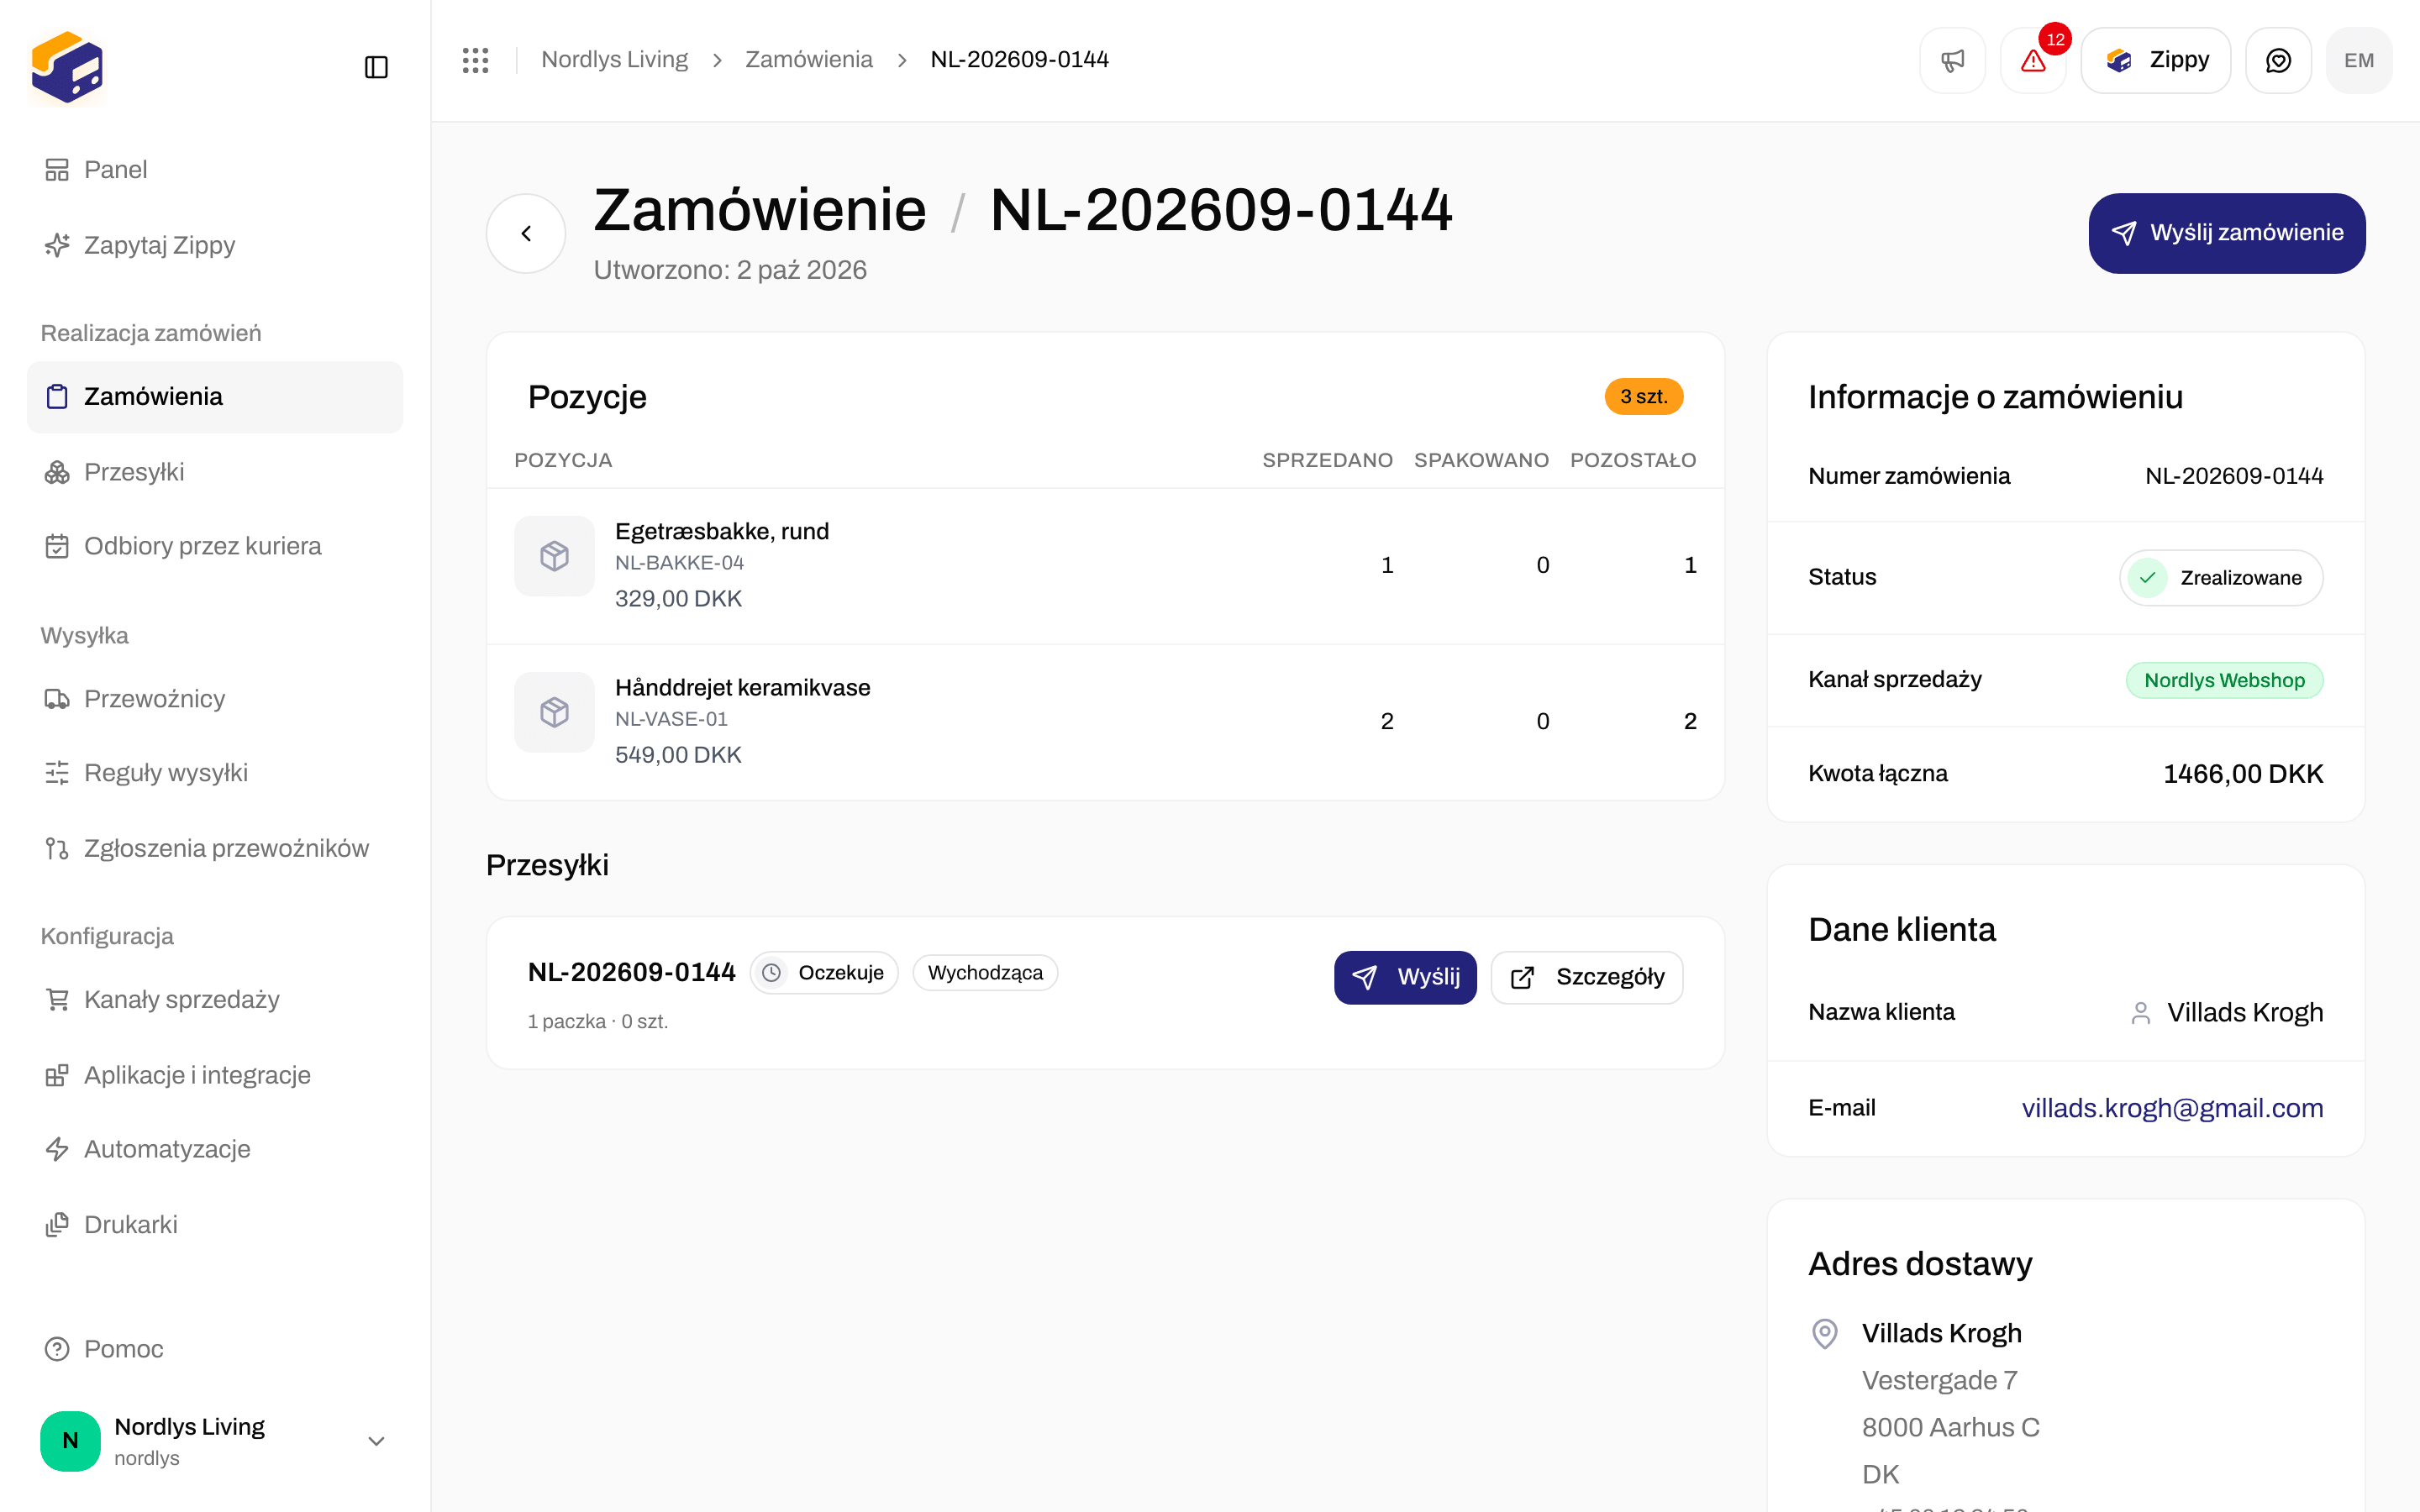Click the Wyślij shipment button
The height and width of the screenshot is (1512, 2420).
[x=1405, y=977]
